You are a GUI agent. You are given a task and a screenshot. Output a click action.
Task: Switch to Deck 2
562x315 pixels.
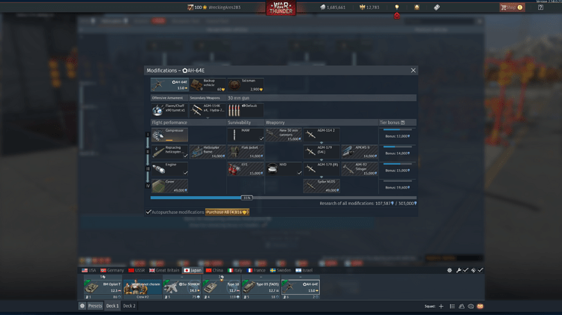[130, 306]
